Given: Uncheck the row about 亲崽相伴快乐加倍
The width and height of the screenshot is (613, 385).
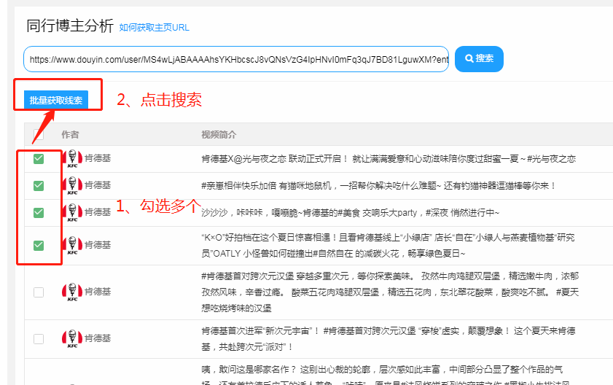Looking at the screenshot, I should click(39, 185).
